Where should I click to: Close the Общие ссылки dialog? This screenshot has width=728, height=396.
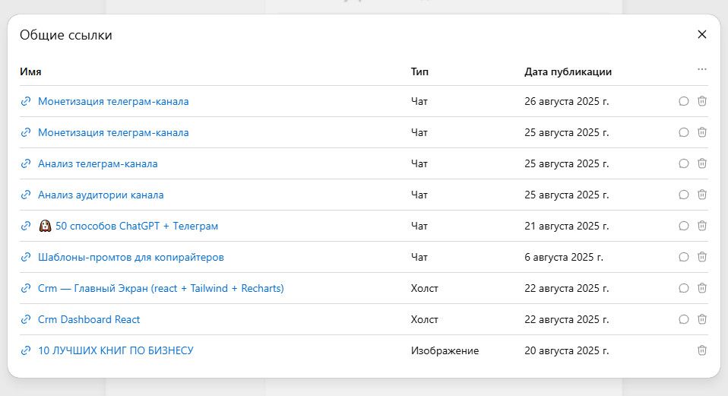(702, 34)
